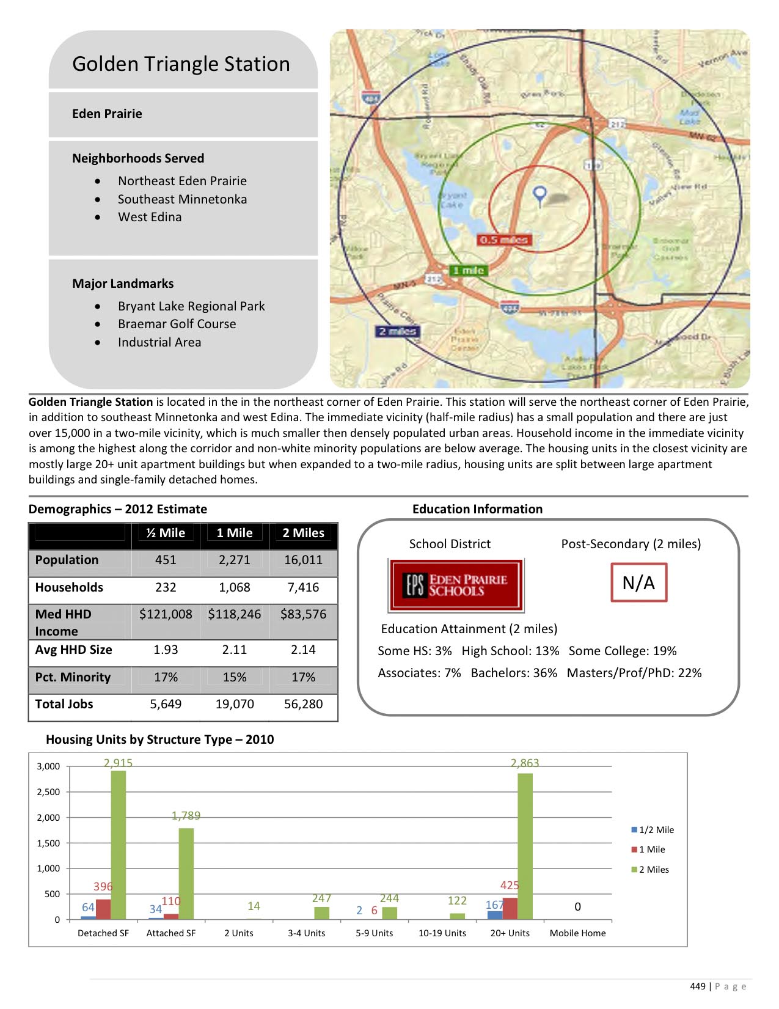Click Pct. Minority 15% cell
This screenshot has height=1009, width=779.
[x=235, y=677]
